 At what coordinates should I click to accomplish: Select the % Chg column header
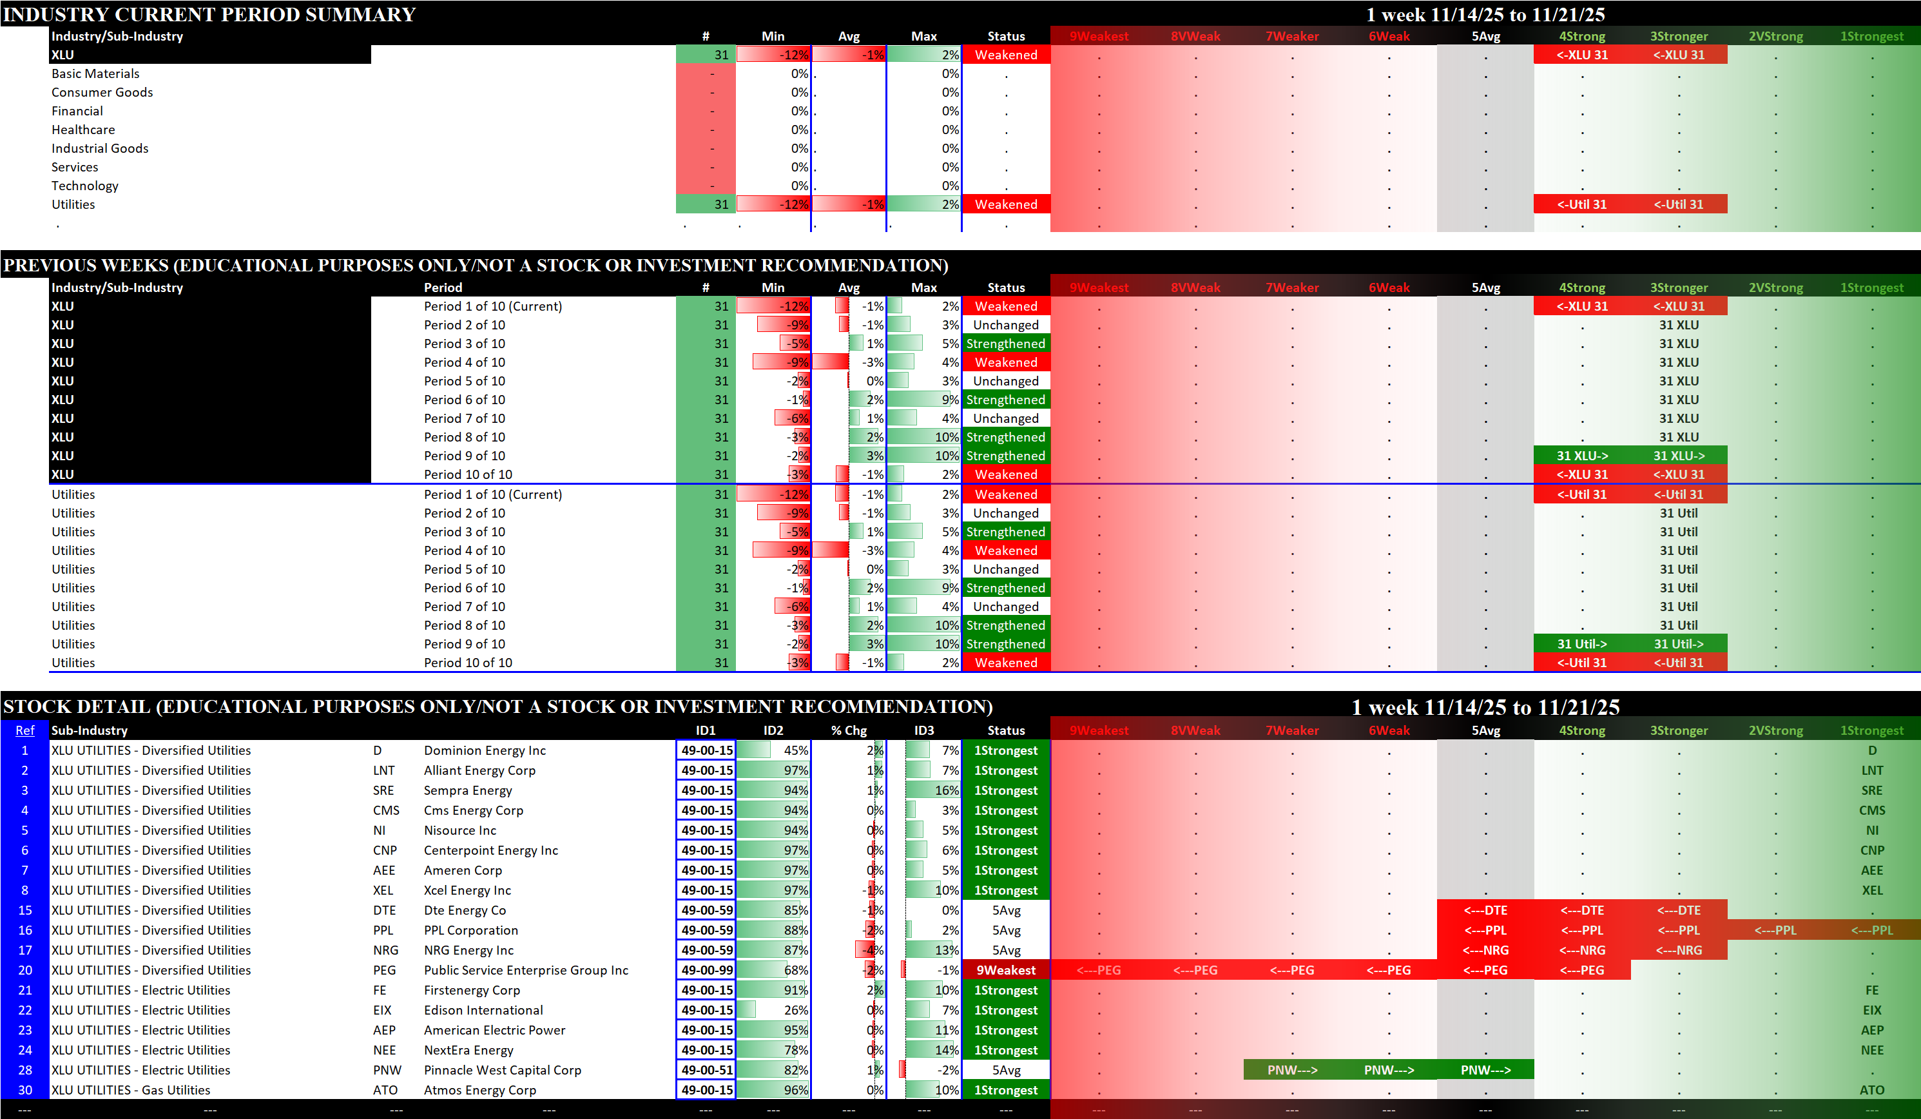click(849, 730)
